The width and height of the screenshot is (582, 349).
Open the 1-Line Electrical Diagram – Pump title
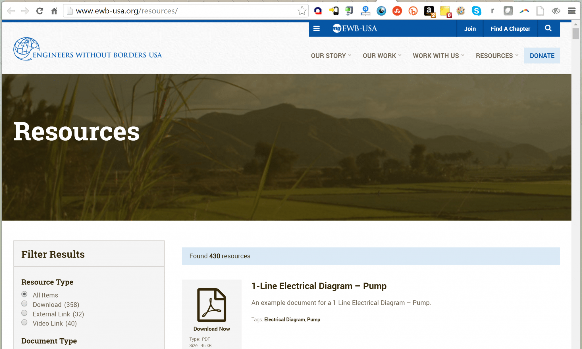319,286
